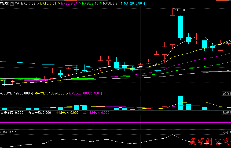This screenshot has height=148, width=231.
Task: Click the MAVOL2 down arrow indicator
Action: [x=101, y=93]
